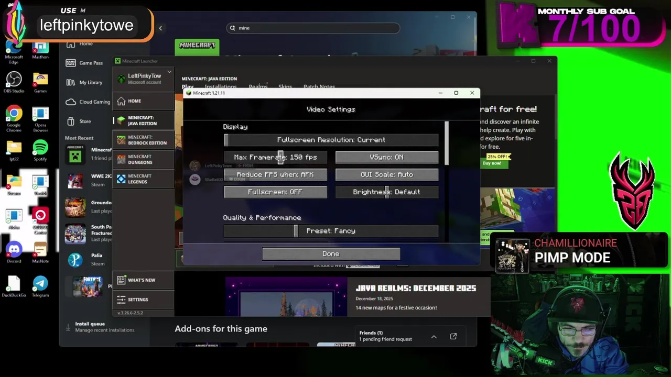
Task: Click the Brightness slider
Action: 387,192
